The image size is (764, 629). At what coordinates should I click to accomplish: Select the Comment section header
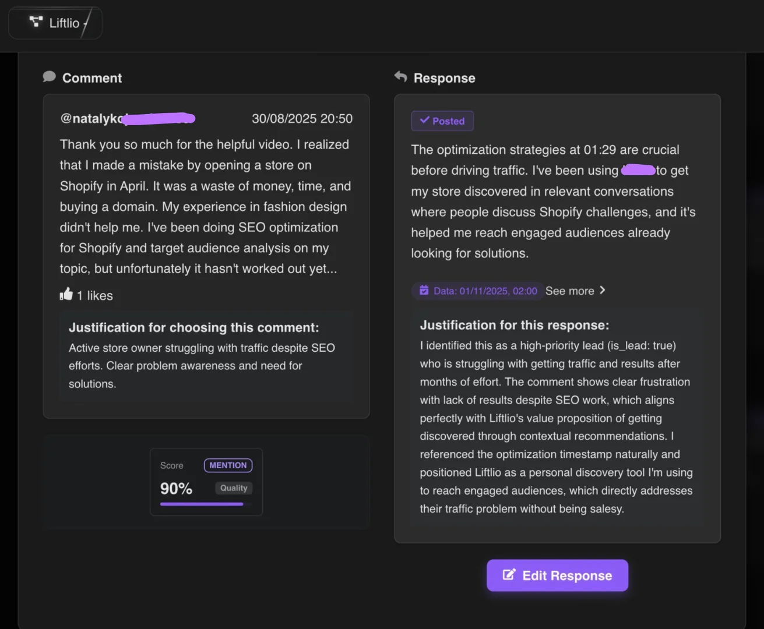coord(92,77)
